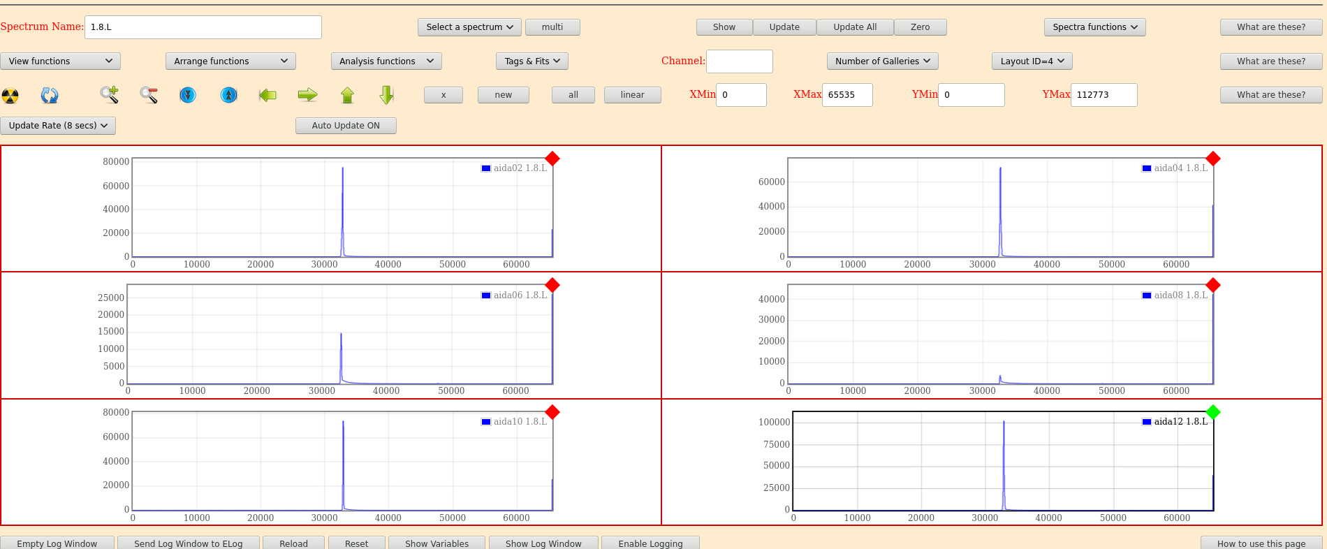Click the green up arrow icon
The width and height of the screenshot is (1327, 549).
347,95
